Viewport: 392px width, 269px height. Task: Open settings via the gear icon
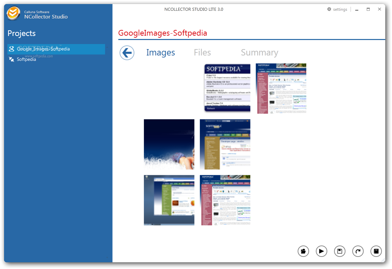point(329,9)
